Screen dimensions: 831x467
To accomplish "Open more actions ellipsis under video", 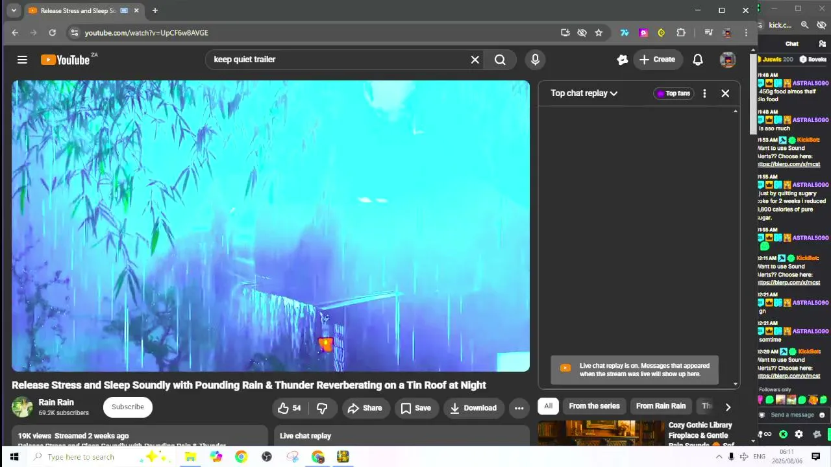I will click(519, 408).
